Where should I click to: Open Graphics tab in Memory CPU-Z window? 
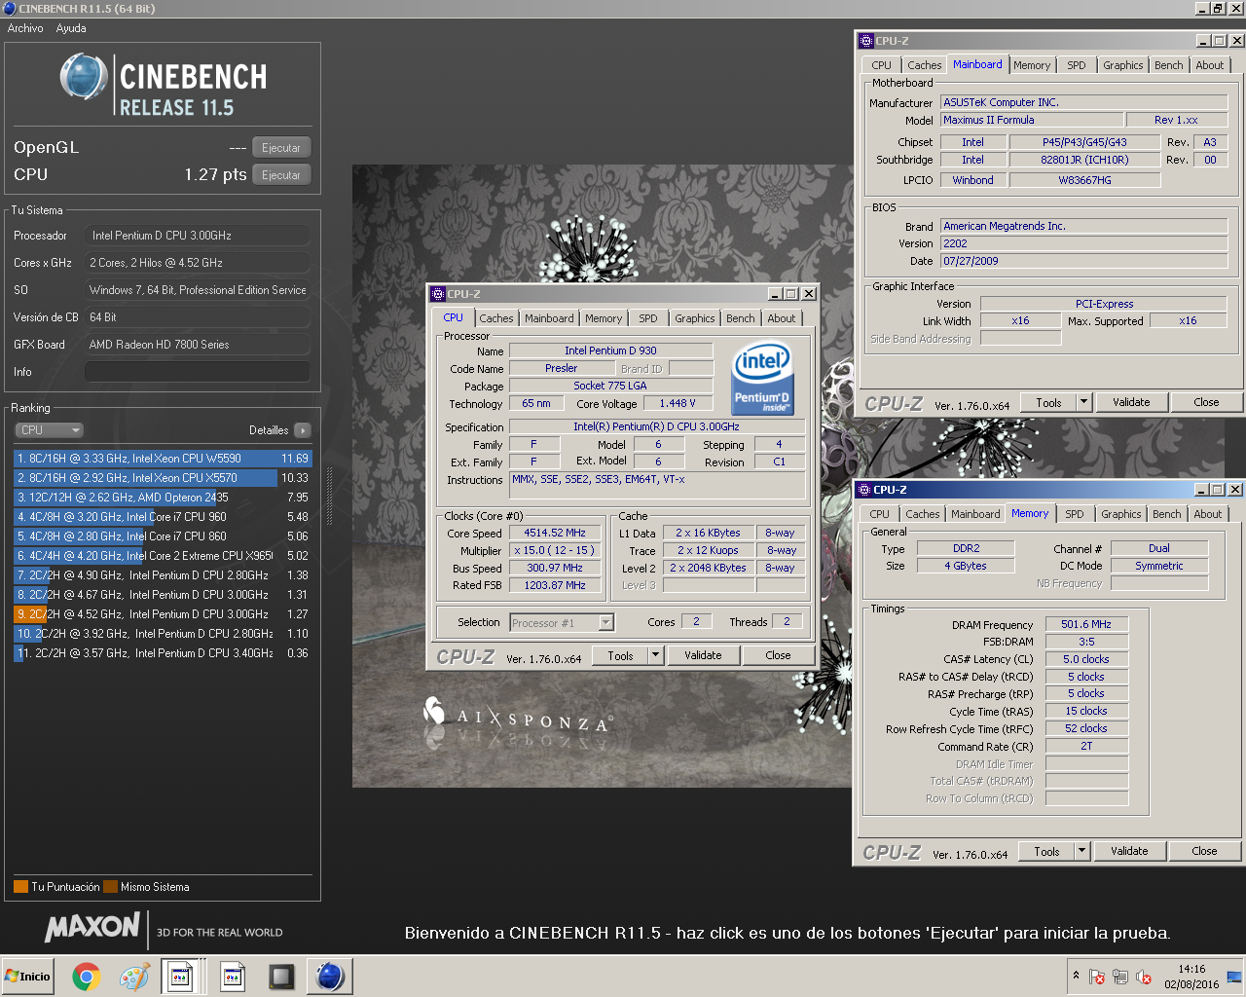tap(1121, 514)
